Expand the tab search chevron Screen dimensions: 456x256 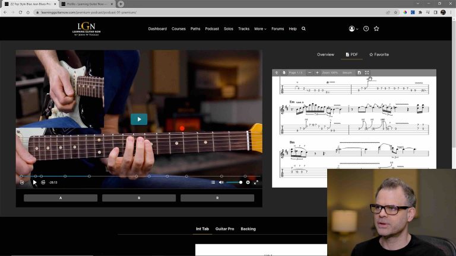[x=418, y=4]
